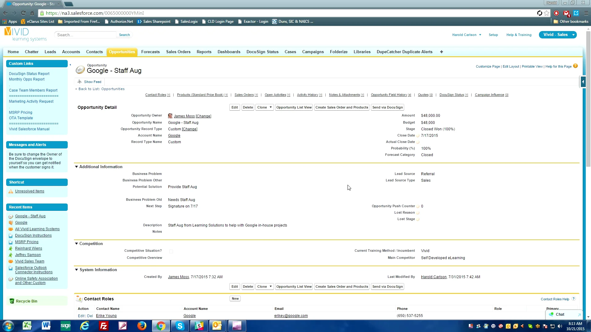Open the Dashboards tab
Image resolution: width=591 pixels, height=332 pixels.
pyautogui.click(x=229, y=52)
